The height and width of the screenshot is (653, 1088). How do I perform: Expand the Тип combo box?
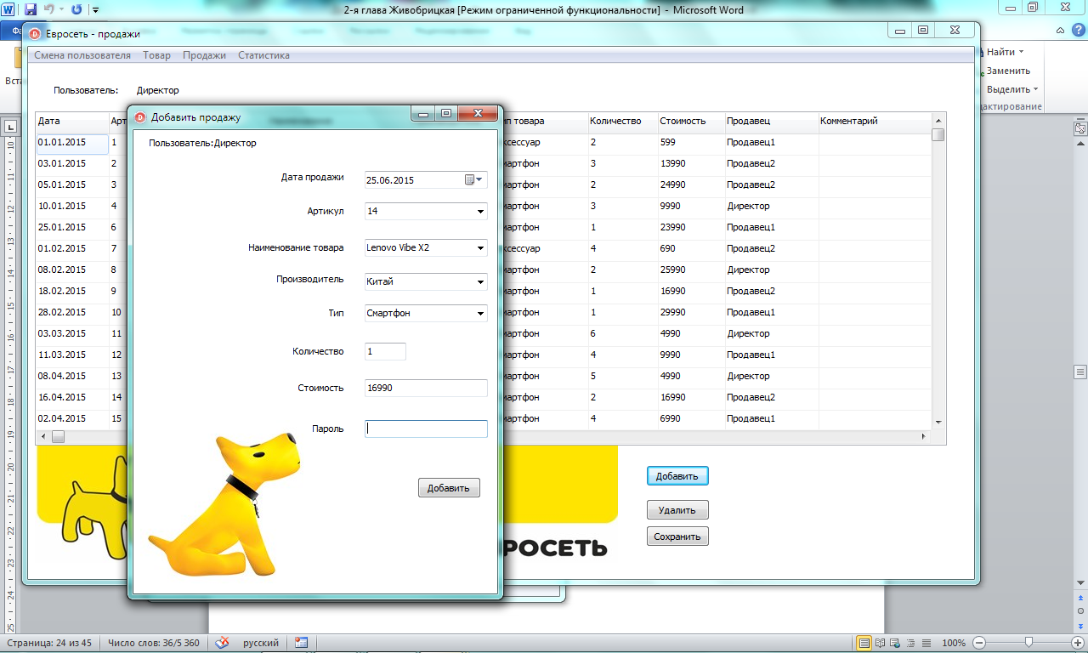(480, 313)
